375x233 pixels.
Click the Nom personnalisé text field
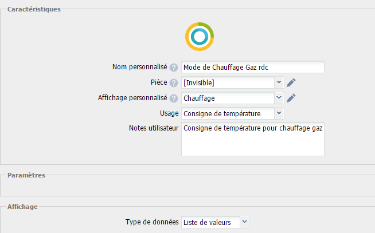253,67
